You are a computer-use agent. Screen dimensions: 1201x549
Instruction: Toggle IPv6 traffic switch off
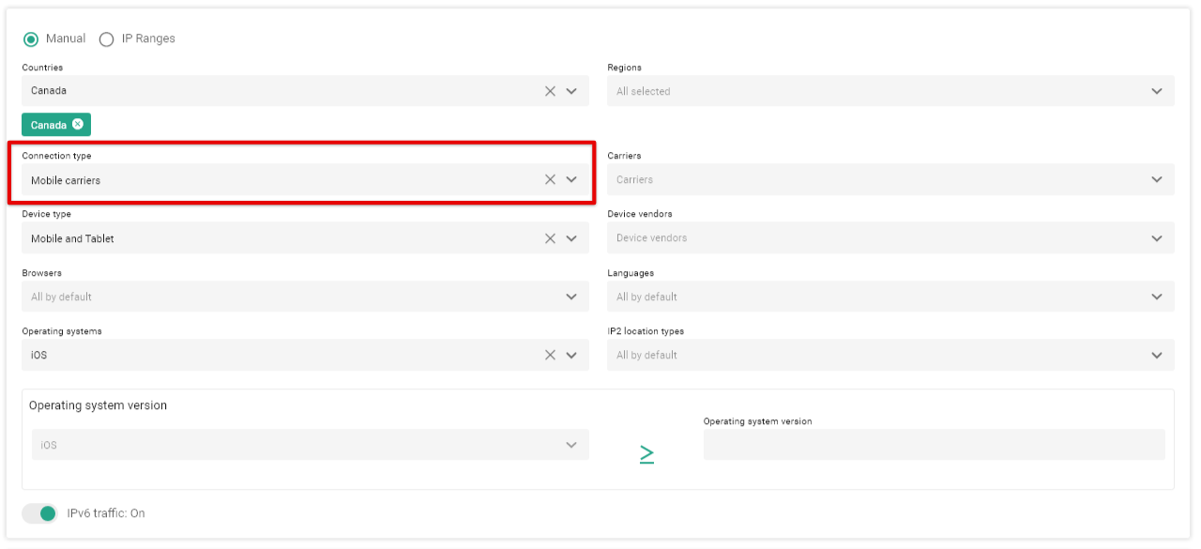click(40, 513)
